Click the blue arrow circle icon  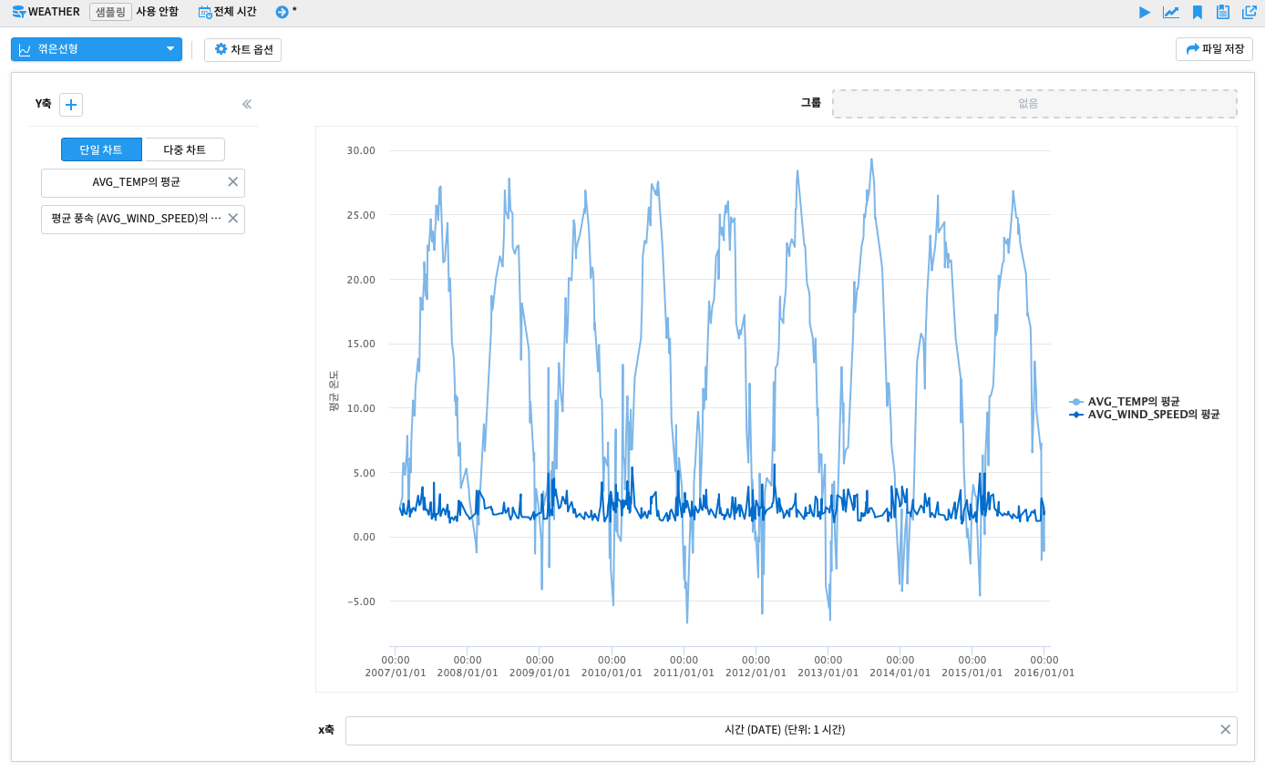pos(282,12)
